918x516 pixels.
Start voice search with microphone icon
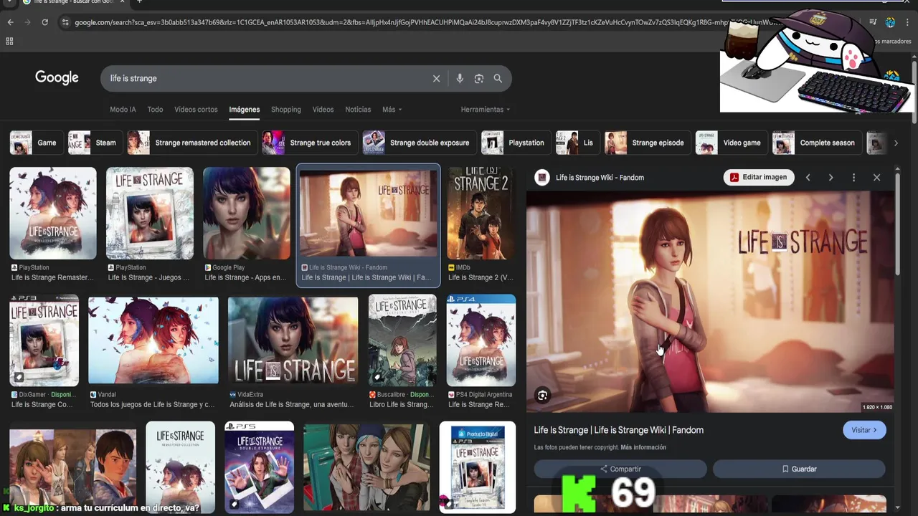tap(460, 79)
